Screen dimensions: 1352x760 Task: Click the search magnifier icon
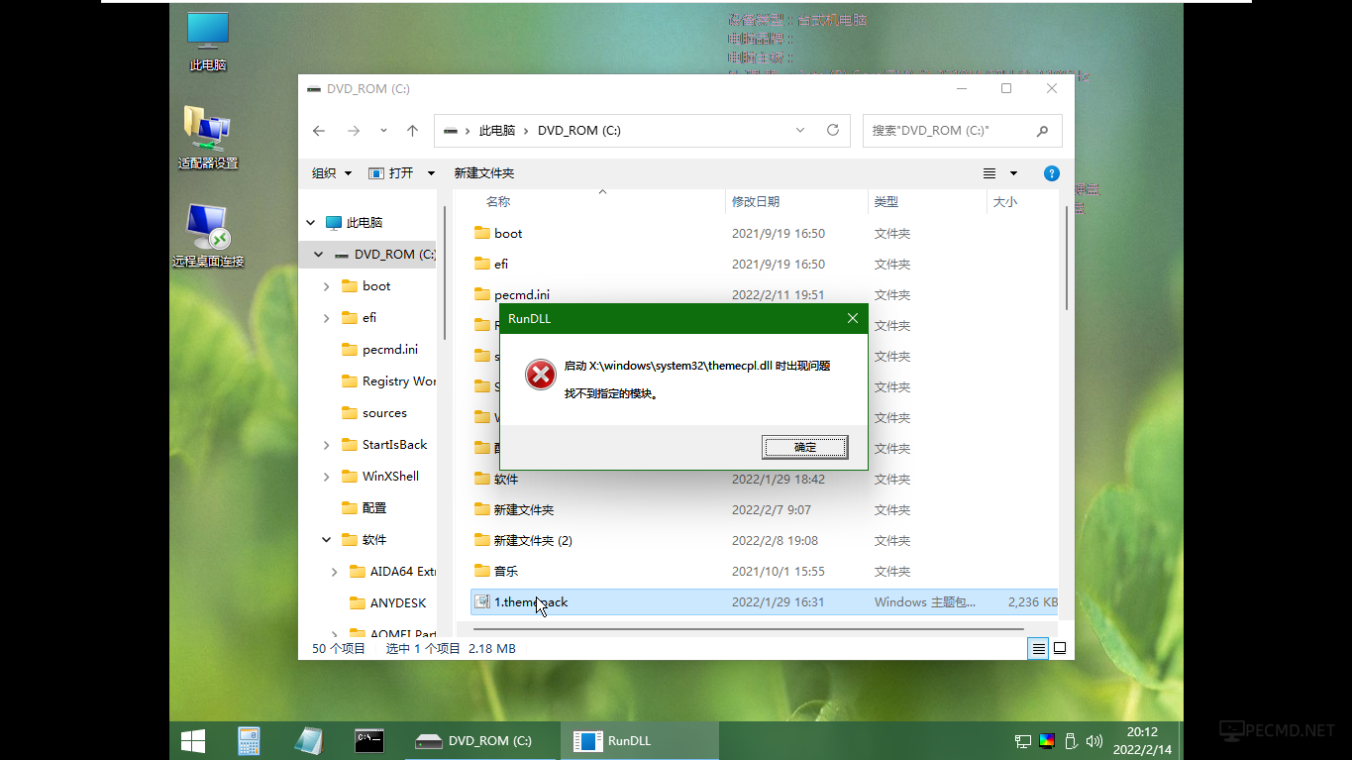point(1042,131)
